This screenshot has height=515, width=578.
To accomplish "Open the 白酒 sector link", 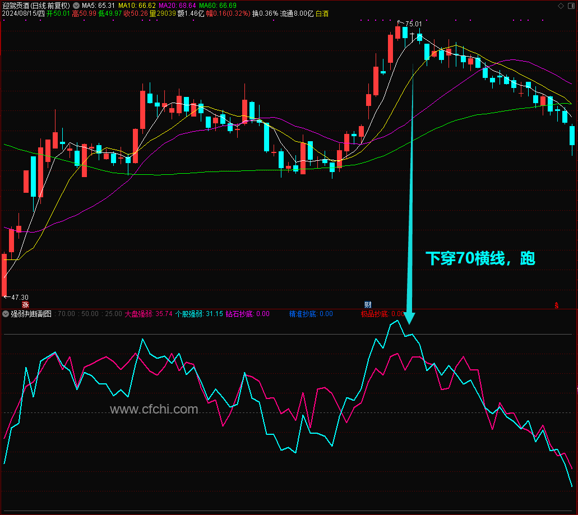I will (322, 13).
